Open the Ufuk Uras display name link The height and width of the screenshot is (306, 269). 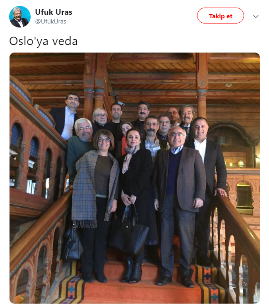[54, 12]
